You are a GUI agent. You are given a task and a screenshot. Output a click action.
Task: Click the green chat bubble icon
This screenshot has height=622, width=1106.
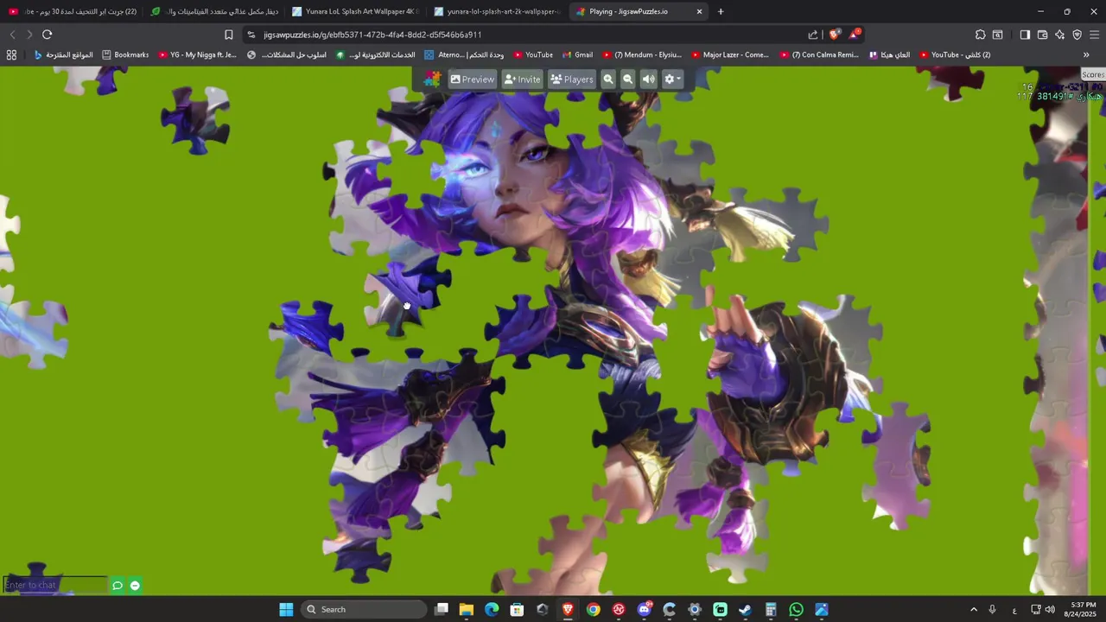coord(118,586)
